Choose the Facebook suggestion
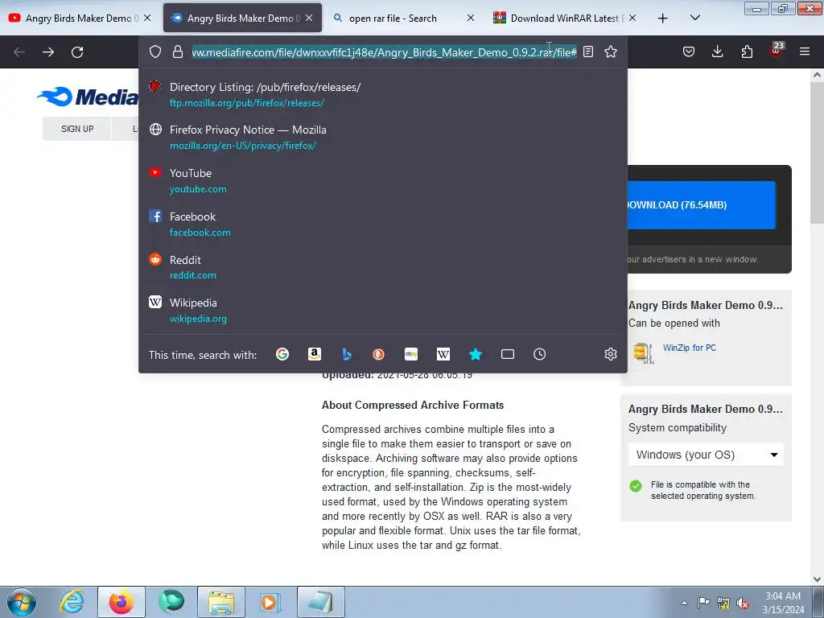This screenshot has height=618, width=824. click(x=383, y=224)
